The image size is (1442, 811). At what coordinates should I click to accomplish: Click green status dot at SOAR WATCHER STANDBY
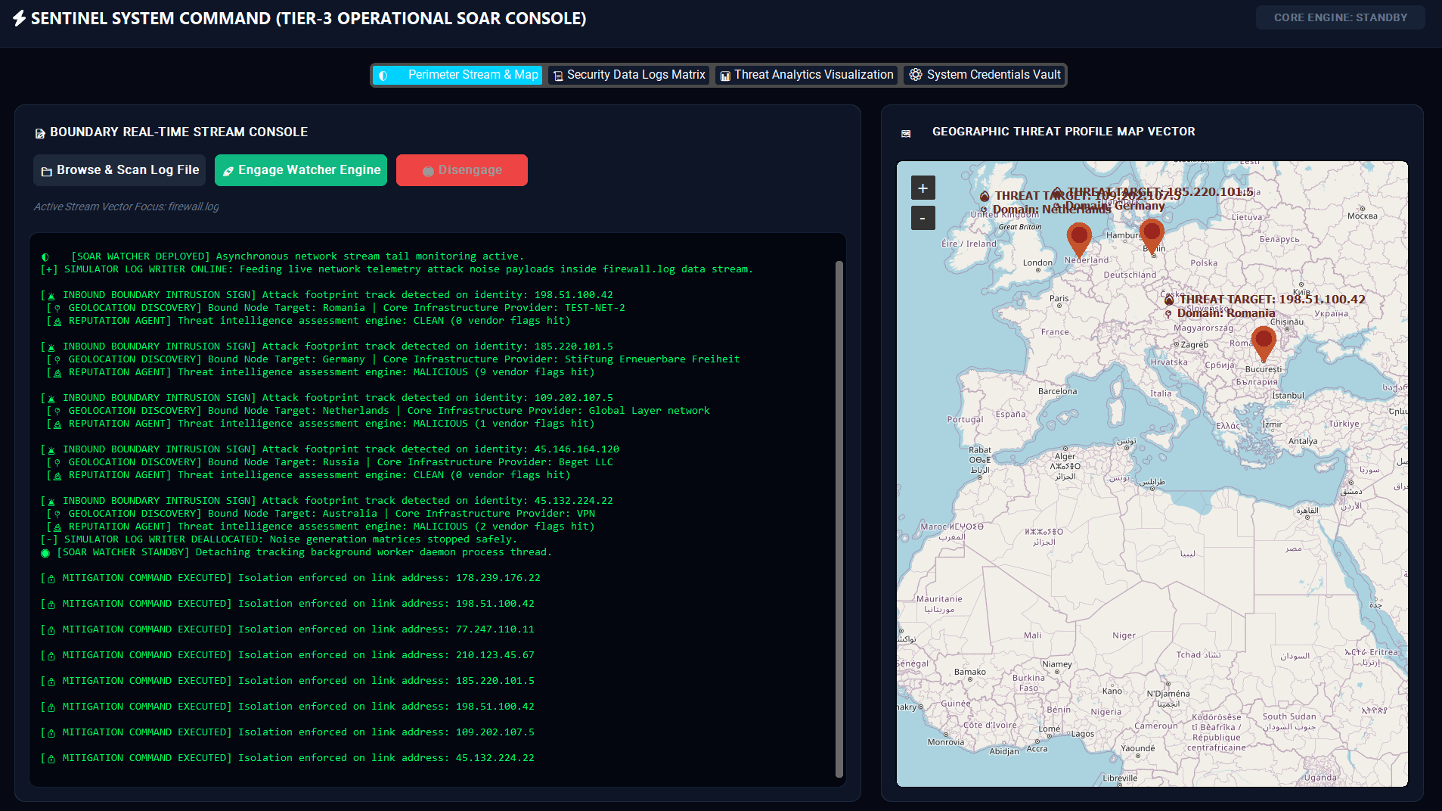tap(45, 553)
